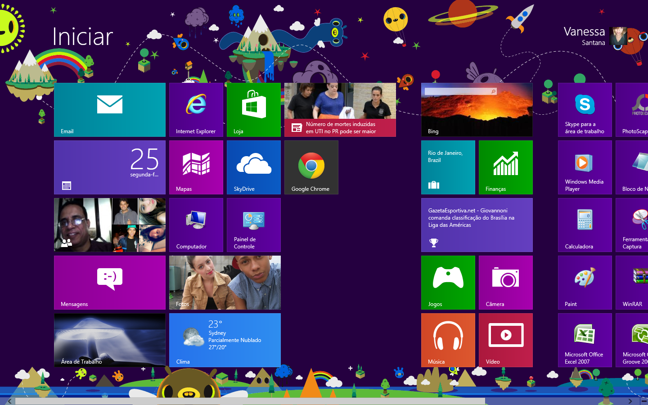Image resolution: width=648 pixels, height=405 pixels.
Task: Open the PhotoScape tile
Action: pos(632,110)
